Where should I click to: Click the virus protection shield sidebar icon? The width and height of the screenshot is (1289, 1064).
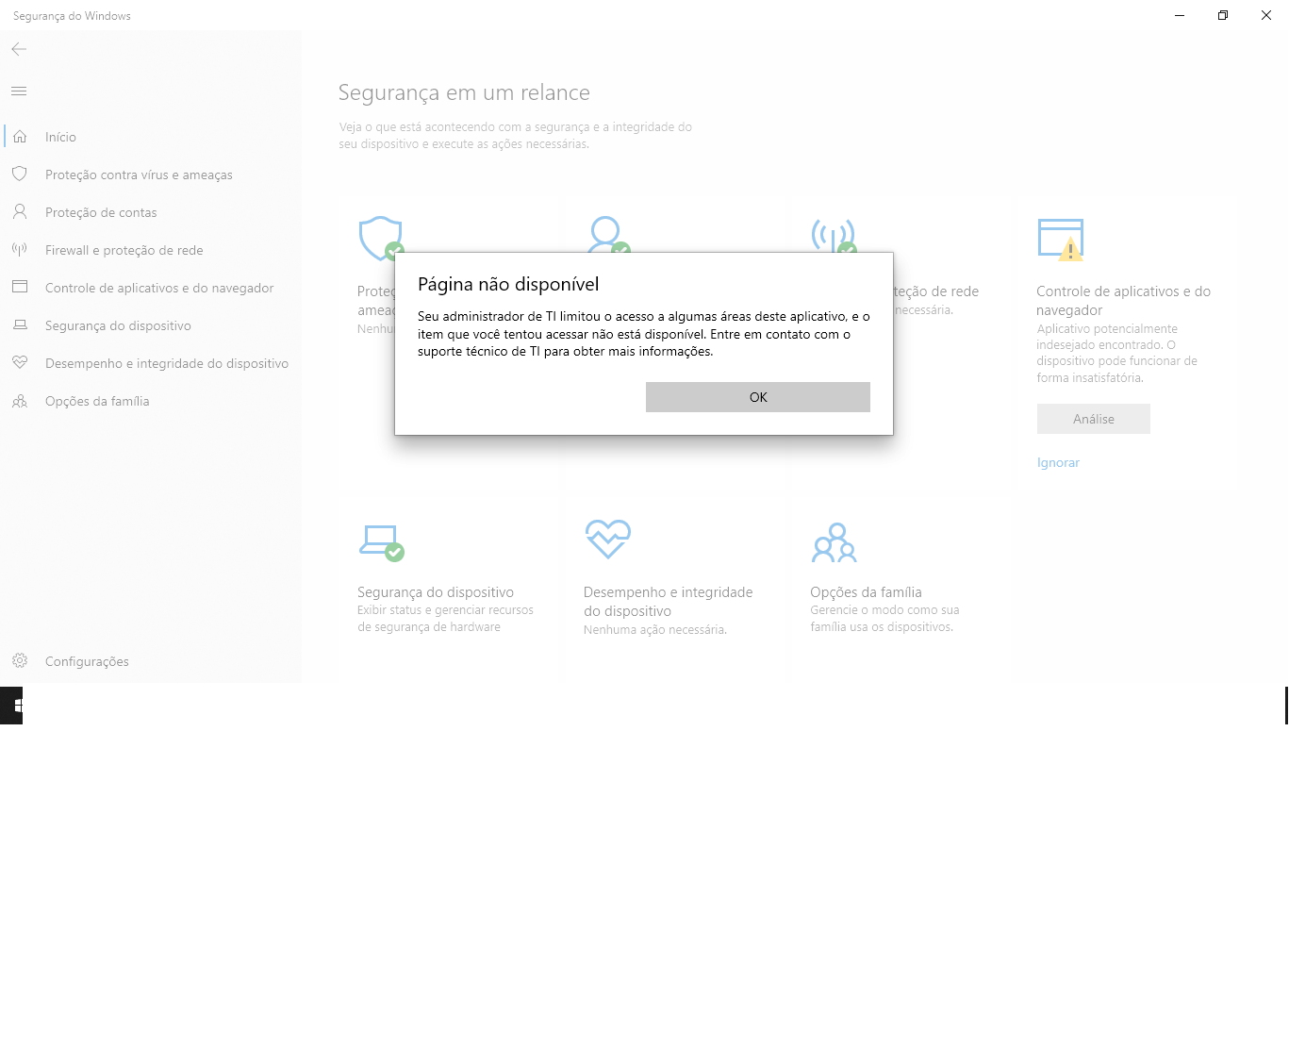20,174
